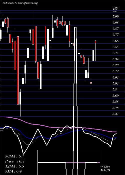Click the 5.37 price level label
The image size is (125, 175).
point(115,114)
